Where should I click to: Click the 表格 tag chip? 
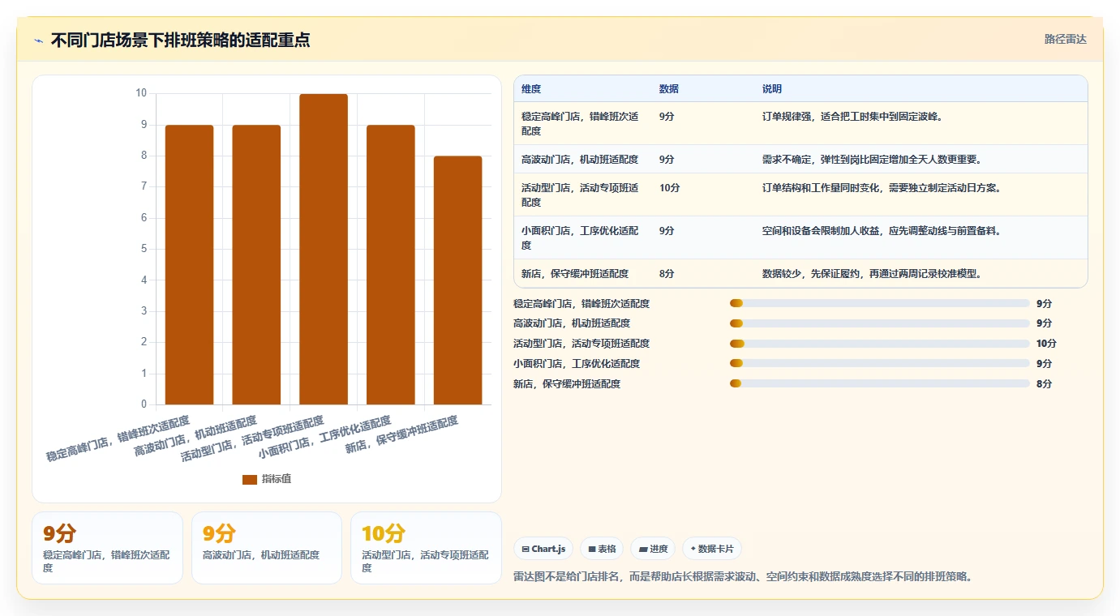coord(603,549)
